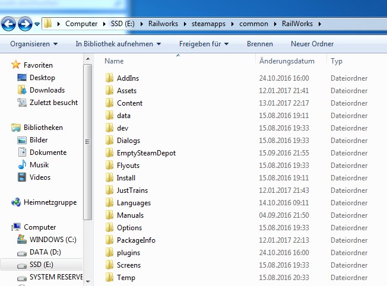The image size is (387, 286).
Task: Click the navigation pane scroll down arrow
Action: 88,282
